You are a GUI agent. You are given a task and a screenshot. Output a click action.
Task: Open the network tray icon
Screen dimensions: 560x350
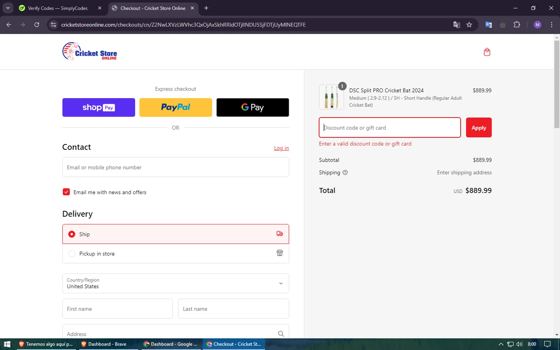[510, 344]
